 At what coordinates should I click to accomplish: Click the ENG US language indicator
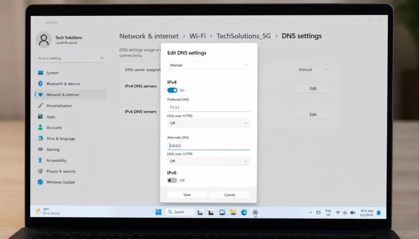pos(328,212)
